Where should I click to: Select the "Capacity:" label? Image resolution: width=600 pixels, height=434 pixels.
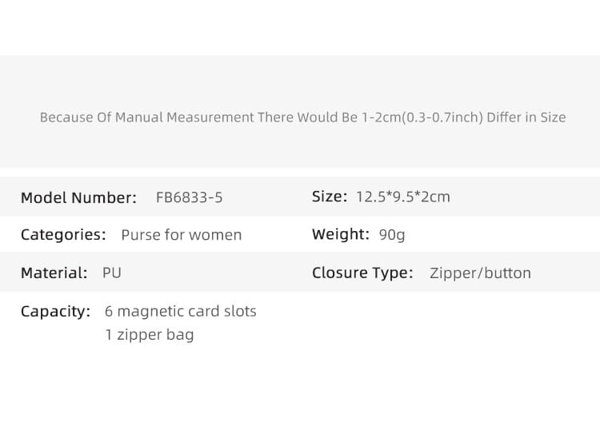click(56, 312)
